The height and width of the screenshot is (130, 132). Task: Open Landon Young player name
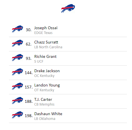[47, 85]
